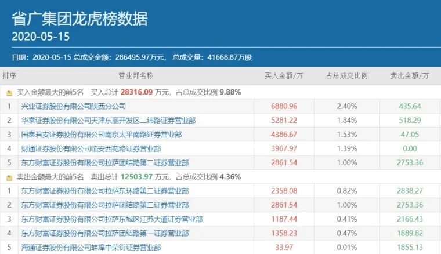Click folder icon beside 买入金额最大的前5名
This screenshot has width=441, height=254.
click(x=9, y=93)
